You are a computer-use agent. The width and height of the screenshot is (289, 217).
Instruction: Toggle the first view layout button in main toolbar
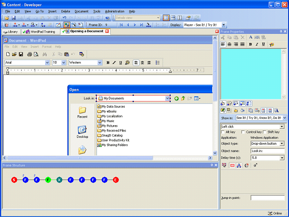(166, 18)
